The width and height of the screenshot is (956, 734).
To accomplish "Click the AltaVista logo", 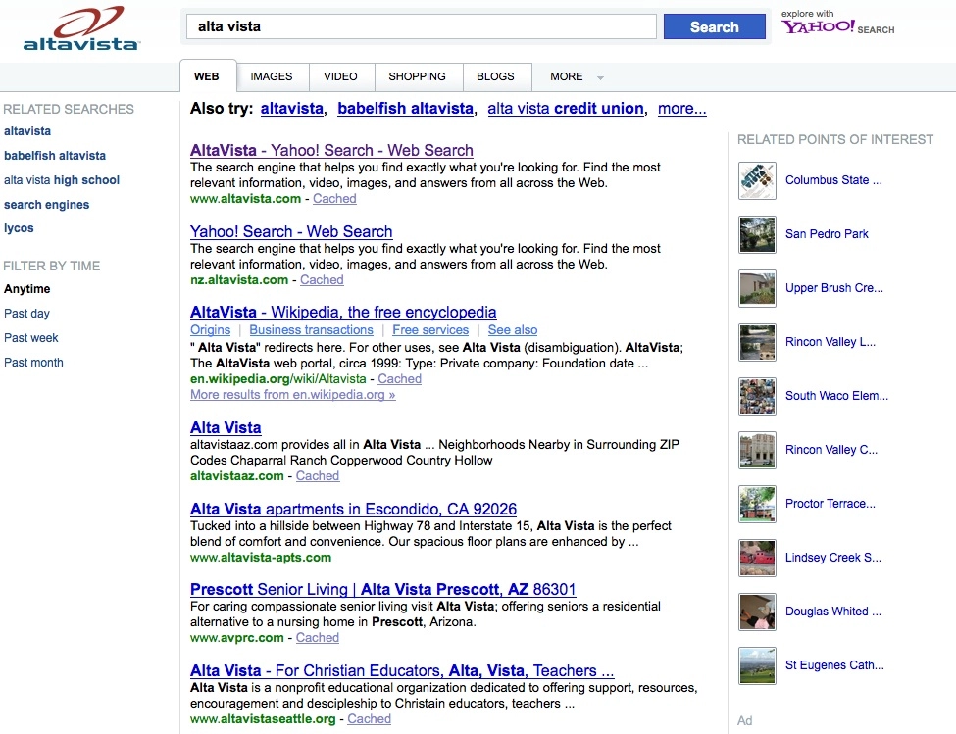I will (x=81, y=28).
